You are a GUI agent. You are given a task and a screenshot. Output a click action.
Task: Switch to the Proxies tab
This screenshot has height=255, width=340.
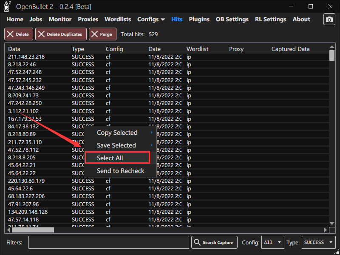click(x=88, y=19)
